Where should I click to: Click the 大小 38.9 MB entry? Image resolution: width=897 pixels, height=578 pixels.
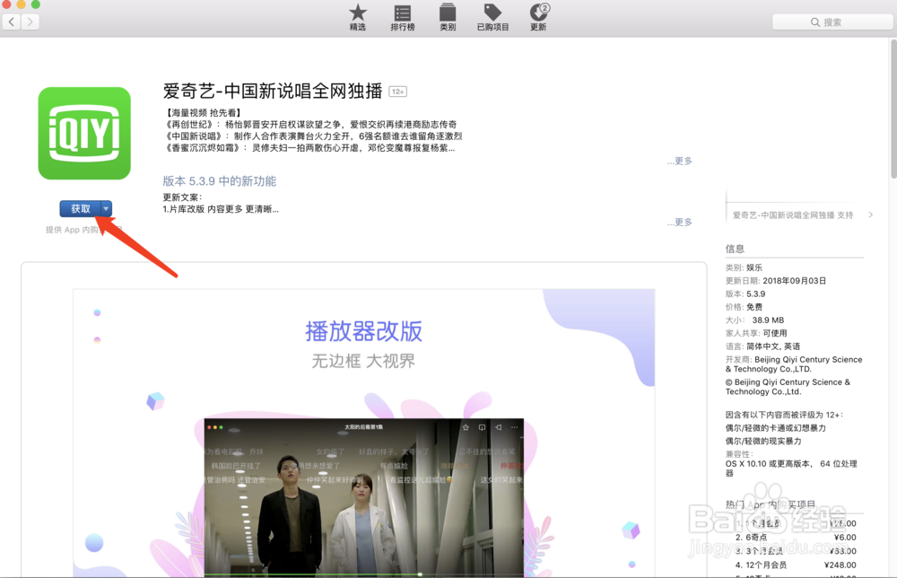tap(754, 320)
